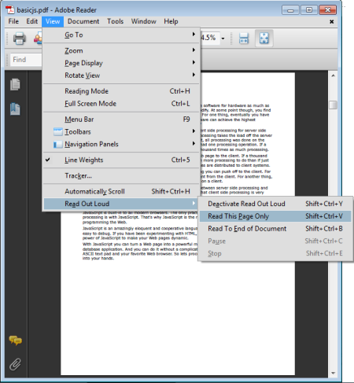Toggle the Line Weights checkmark
This screenshot has width=354, height=383.
click(47, 160)
